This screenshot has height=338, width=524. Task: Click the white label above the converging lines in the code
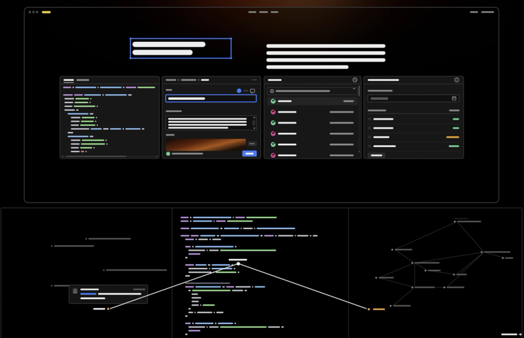click(238, 260)
